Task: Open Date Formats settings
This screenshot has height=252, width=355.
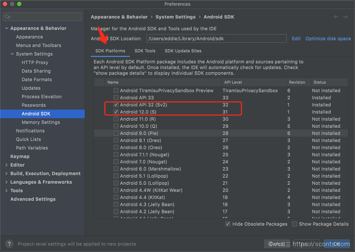Action: coord(37,80)
